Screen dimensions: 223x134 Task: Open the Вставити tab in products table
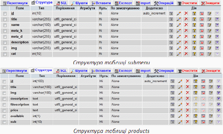pos(101,71)
